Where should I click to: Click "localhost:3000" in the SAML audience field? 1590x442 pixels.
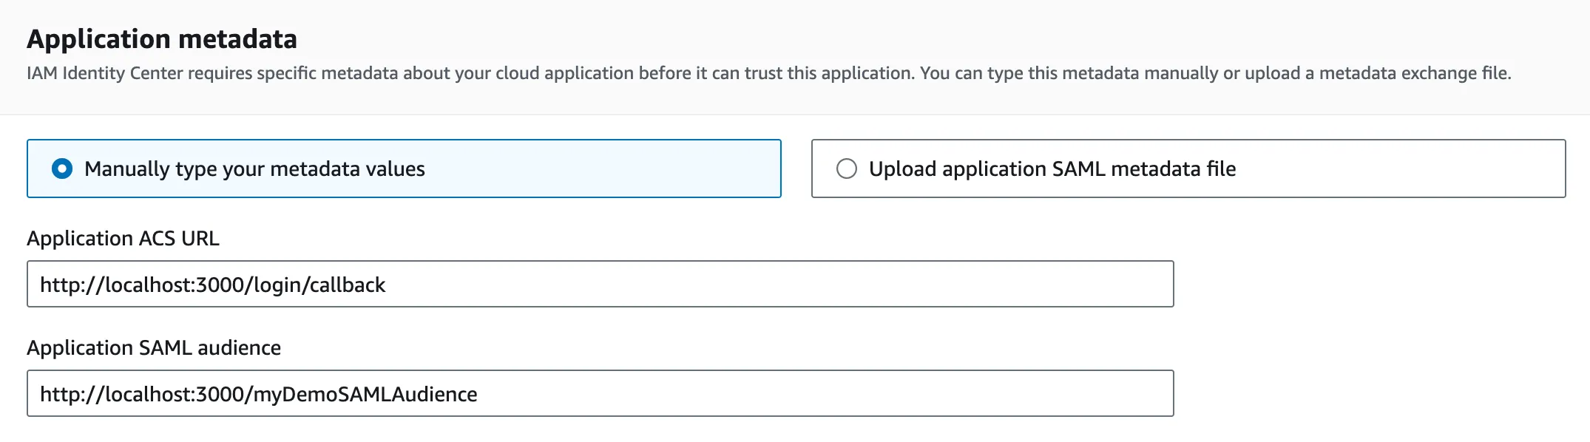pos(176,395)
